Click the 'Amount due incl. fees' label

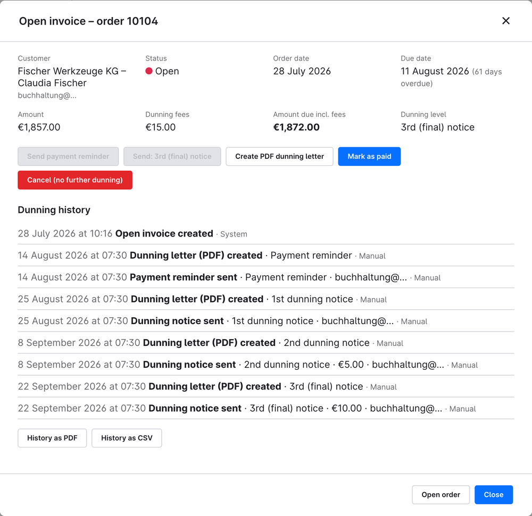(x=310, y=114)
